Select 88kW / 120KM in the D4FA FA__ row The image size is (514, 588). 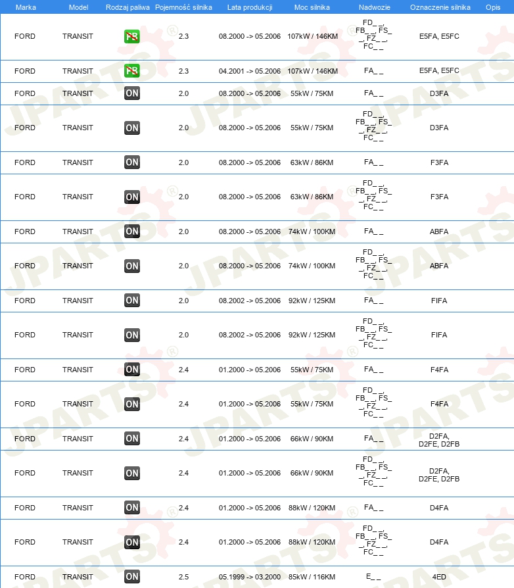coord(312,508)
